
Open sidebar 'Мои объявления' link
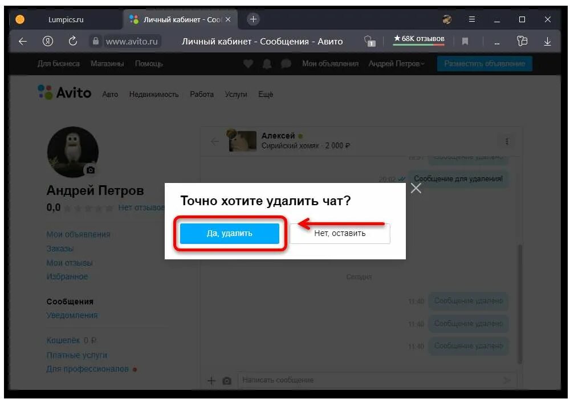pos(78,234)
